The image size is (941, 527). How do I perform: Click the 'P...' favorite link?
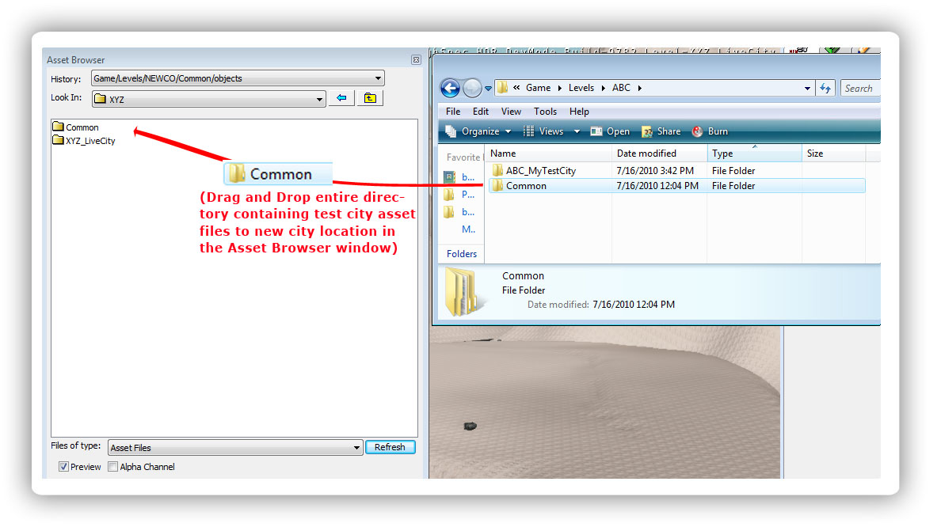468,194
